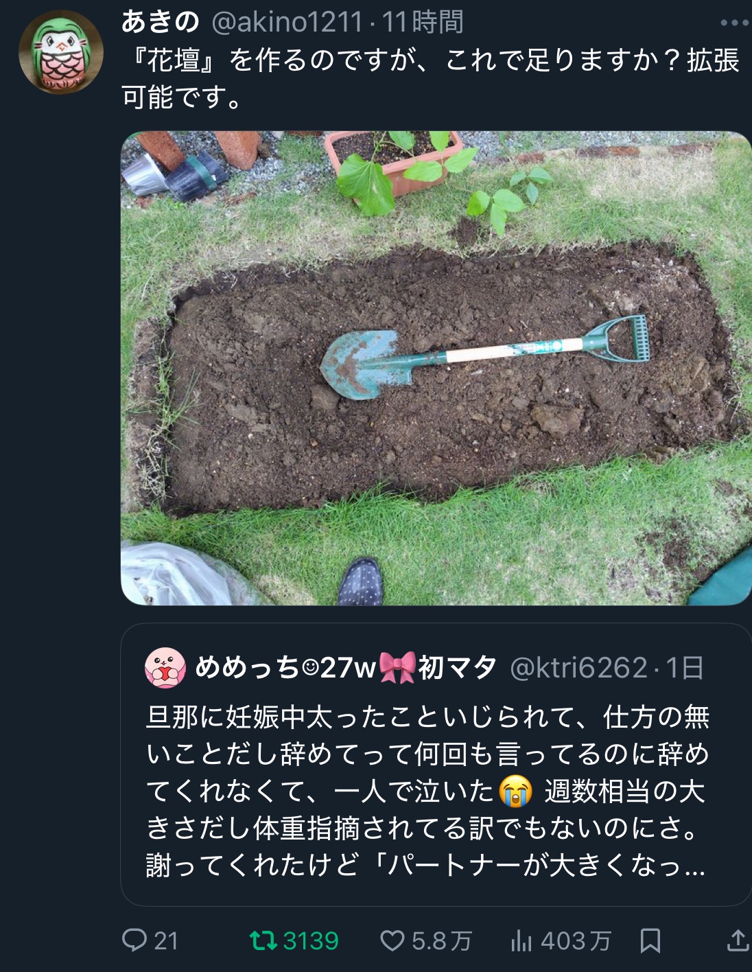Open あきの's green daruma avatar
The height and width of the screenshot is (972, 752).
coord(61,52)
